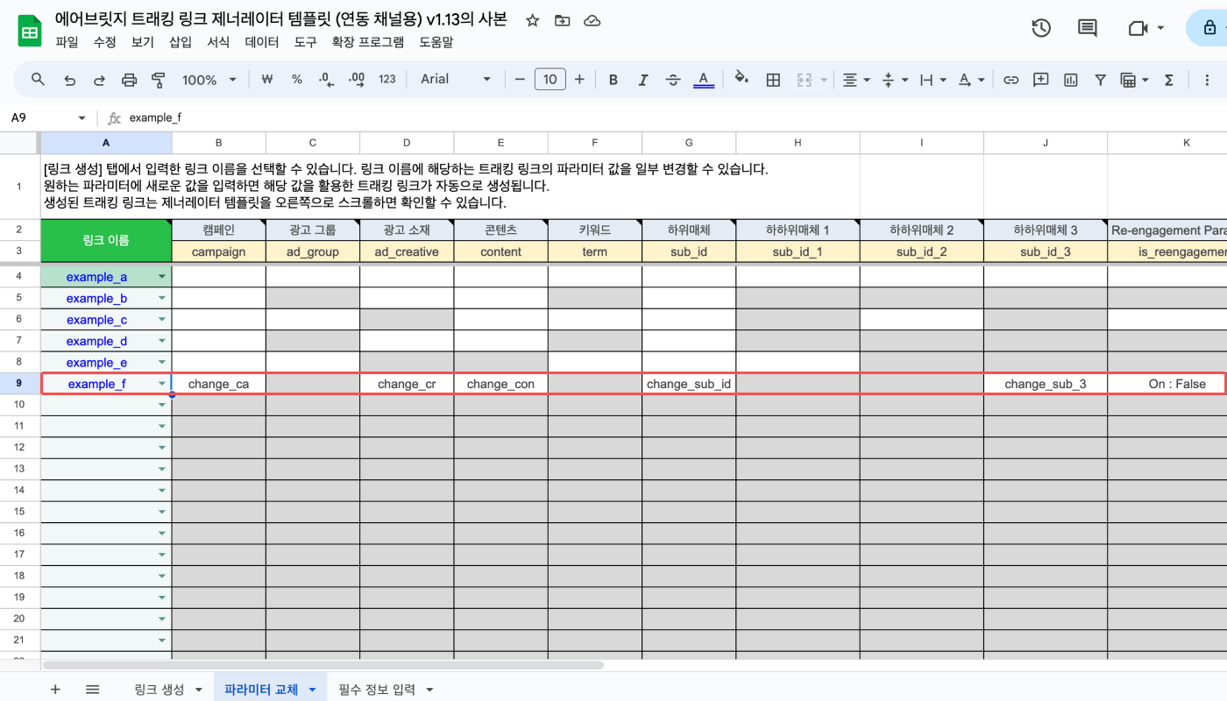Screen dimensions: 1227x701
Task: Select cell containing change_sub_id
Action: tap(689, 384)
